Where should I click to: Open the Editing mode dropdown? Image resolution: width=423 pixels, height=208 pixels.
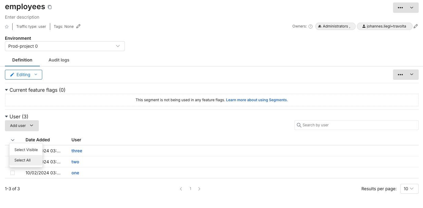(24, 75)
